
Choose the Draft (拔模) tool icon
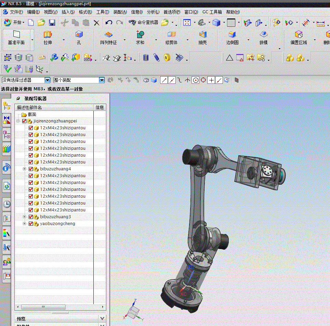[x=264, y=35]
